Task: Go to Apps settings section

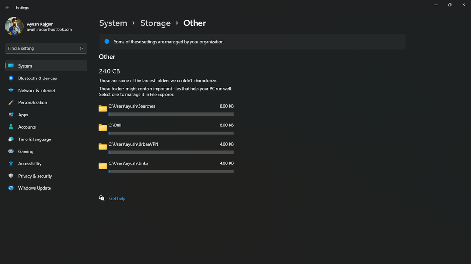Action: [x=23, y=115]
